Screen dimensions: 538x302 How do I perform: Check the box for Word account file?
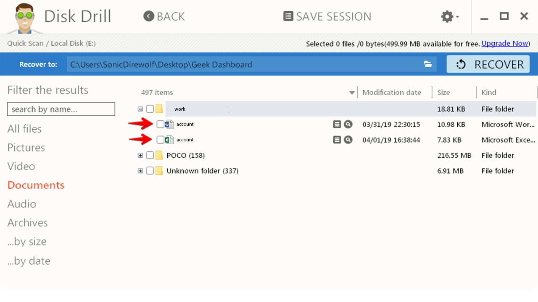(160, 124)
